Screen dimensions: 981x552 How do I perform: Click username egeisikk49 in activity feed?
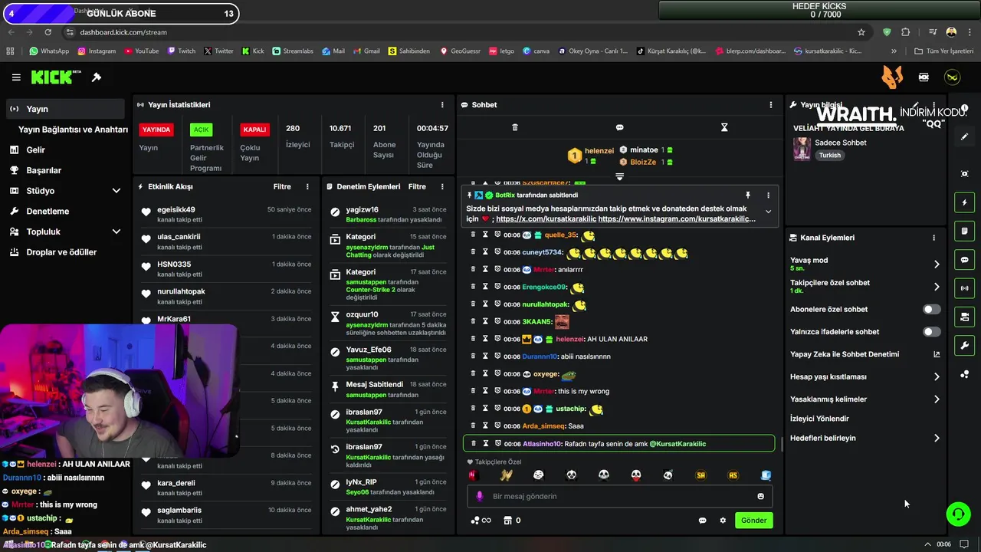[x=176, y=209]
